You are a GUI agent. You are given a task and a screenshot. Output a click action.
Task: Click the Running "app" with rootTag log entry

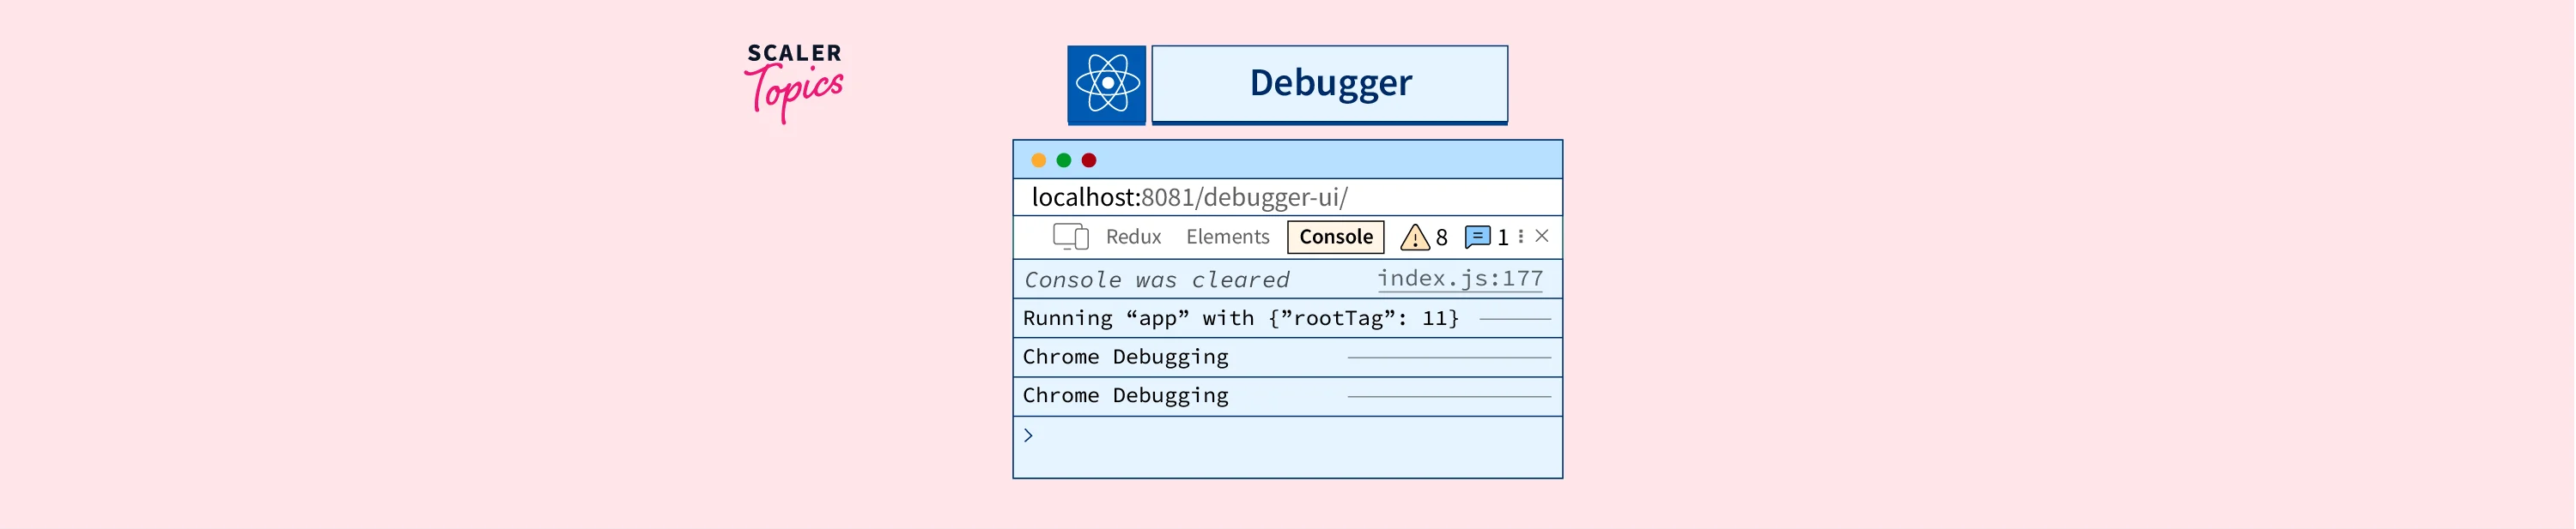tap(1240, 318)
